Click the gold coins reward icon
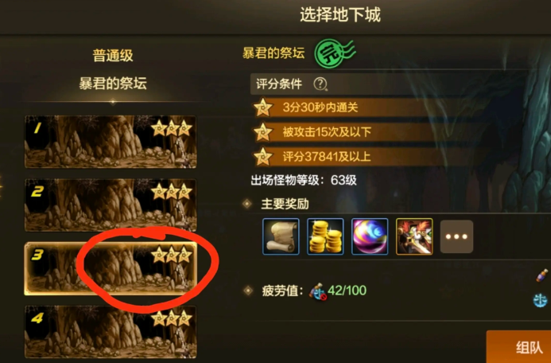The width and height of the screenshot is (551, 363). pos(325,236)
